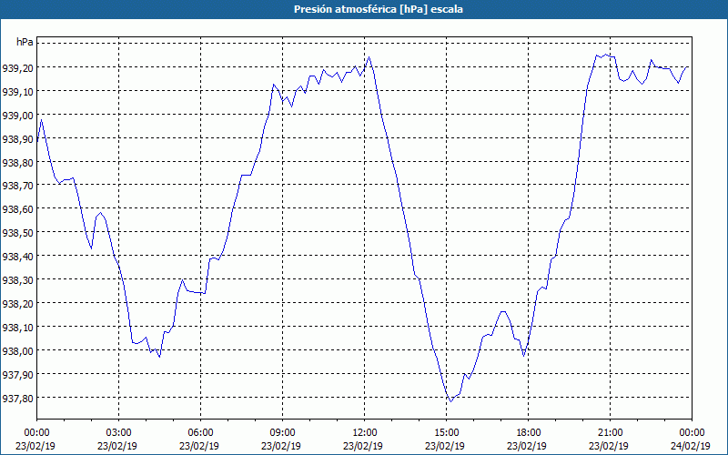This screenshot has width=728, height=455.
Task: Select the 938,00 y-axis value
Action: (17, 351)
